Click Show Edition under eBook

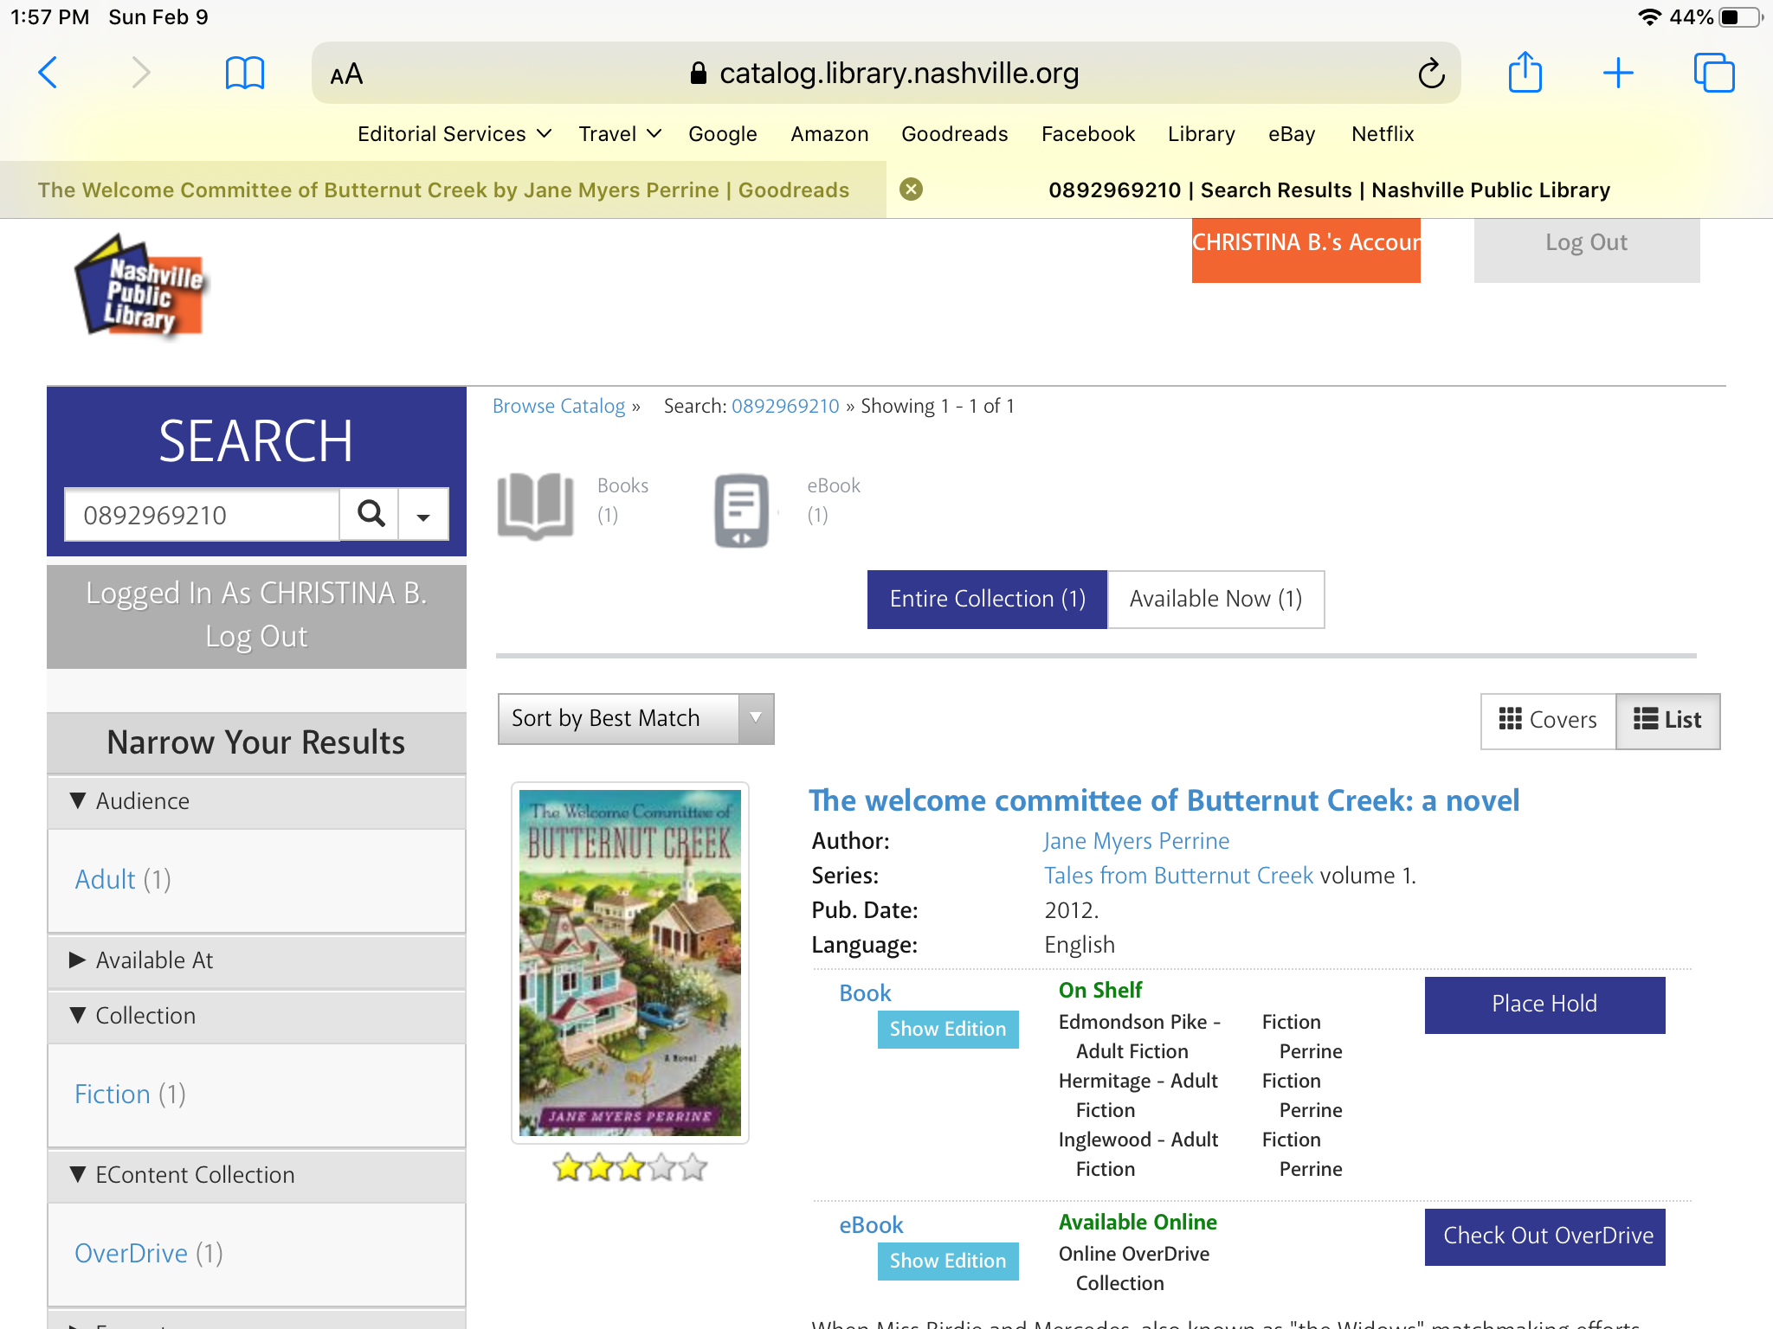click(x=948, y=1261)
